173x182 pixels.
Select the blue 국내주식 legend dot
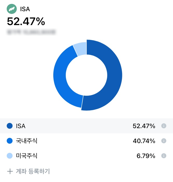[10, 141]
